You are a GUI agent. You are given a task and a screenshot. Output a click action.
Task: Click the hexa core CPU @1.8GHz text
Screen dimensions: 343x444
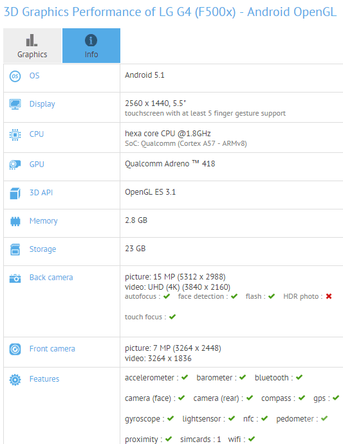coord(168,134)
